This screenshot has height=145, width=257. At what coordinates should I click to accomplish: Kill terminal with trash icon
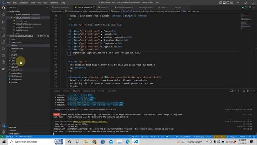(x=248, y=91)
